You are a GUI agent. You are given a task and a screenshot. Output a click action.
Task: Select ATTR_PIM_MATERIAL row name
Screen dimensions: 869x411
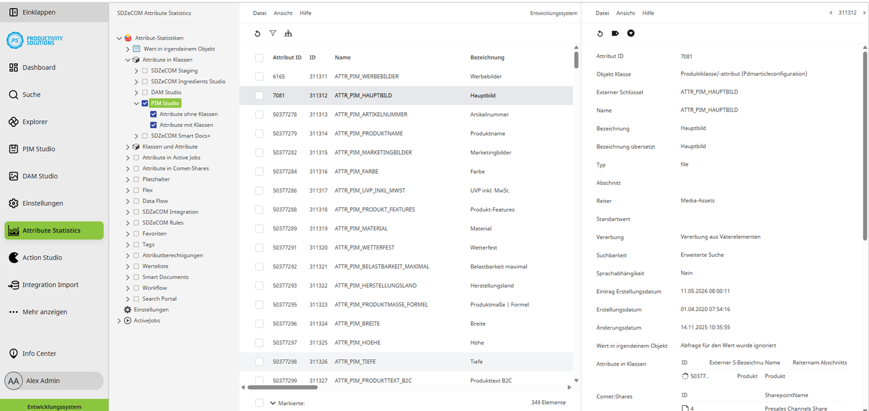(361, 228)
